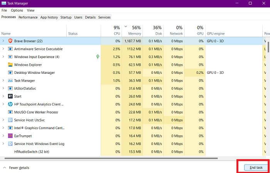
Task: Sort processes by Network column header
Action: 174,31
